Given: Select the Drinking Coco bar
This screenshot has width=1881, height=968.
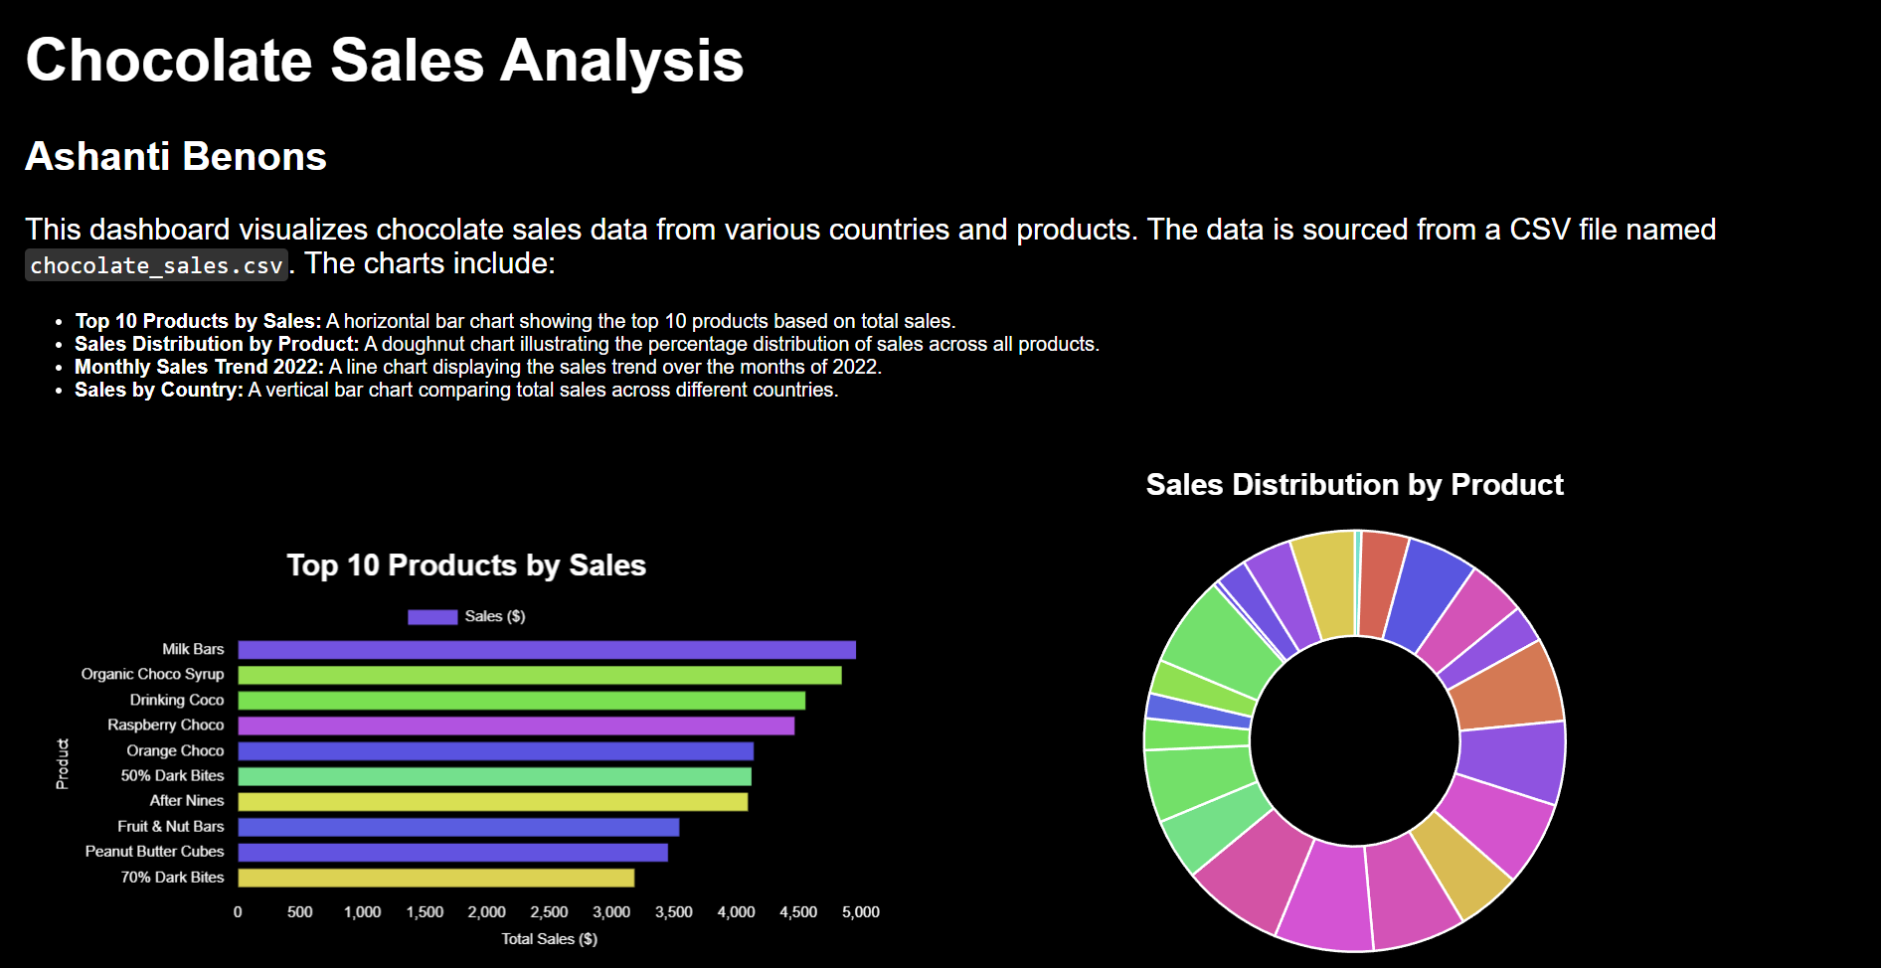Looking at the screenshot, I should coord(522,701).
